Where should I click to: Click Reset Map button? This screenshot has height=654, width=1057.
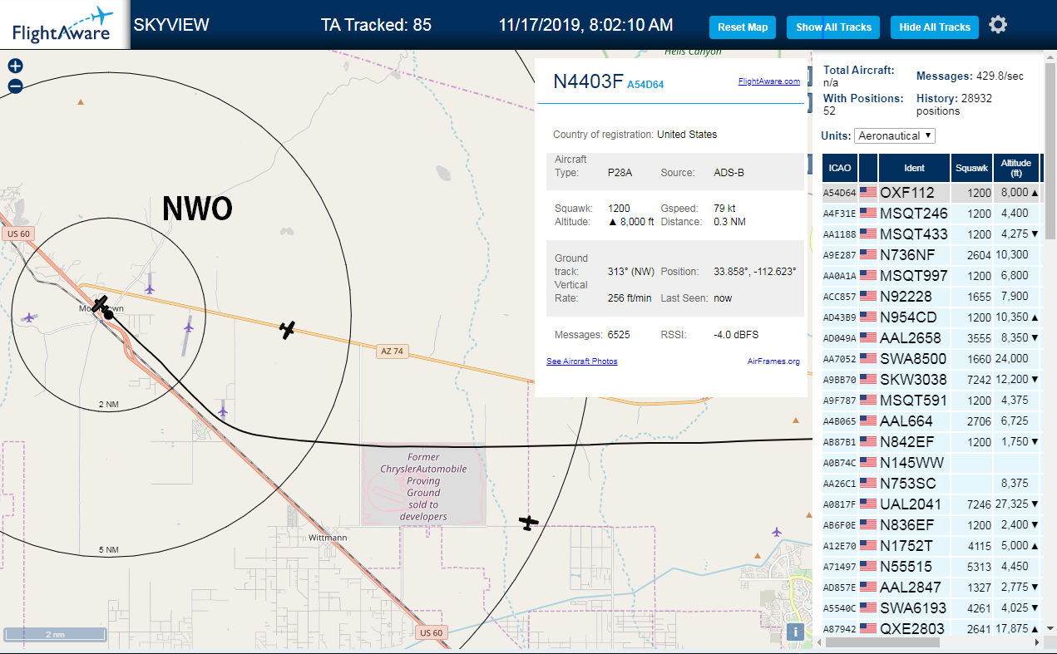point(743,27)
